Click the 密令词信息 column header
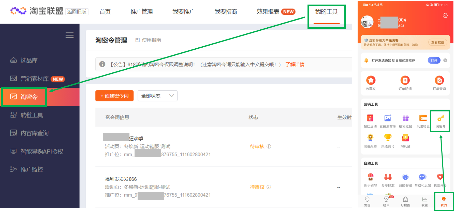Screen dimensions: 454x211 click(117, 117)
